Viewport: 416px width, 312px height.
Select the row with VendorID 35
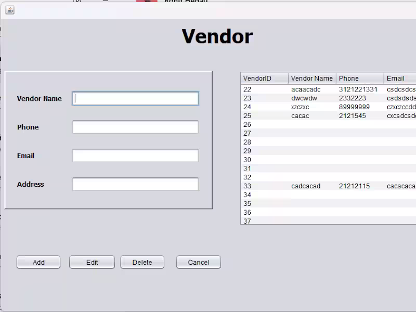tap(329, 203)
